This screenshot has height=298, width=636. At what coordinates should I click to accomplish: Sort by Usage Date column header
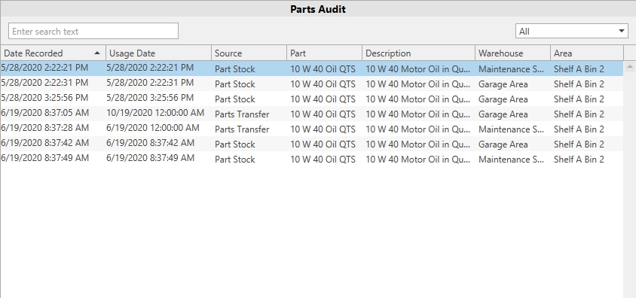click(x=158, y=53)
